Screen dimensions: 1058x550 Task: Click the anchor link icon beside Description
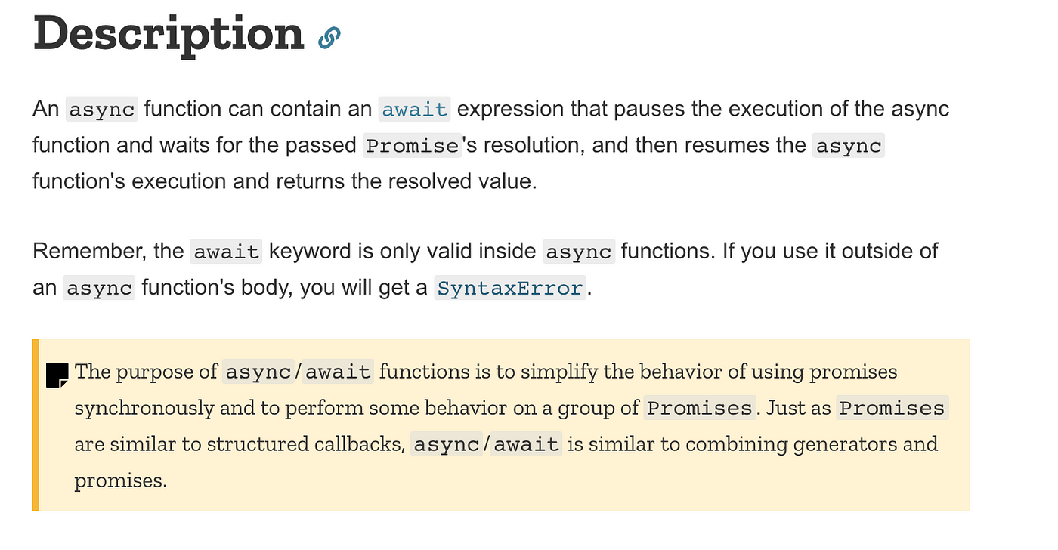click(329, 37)
